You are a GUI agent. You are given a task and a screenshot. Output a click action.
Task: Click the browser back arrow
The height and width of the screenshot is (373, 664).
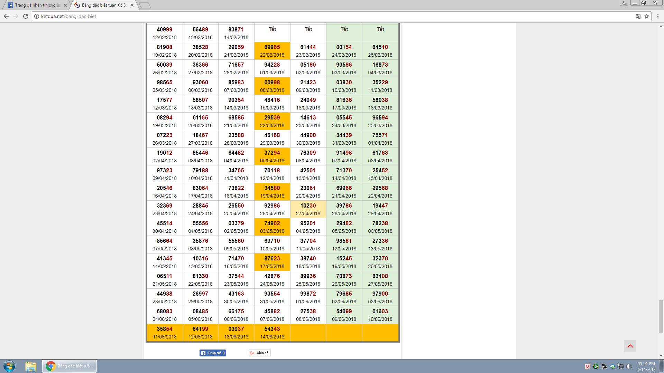[6, 16]
